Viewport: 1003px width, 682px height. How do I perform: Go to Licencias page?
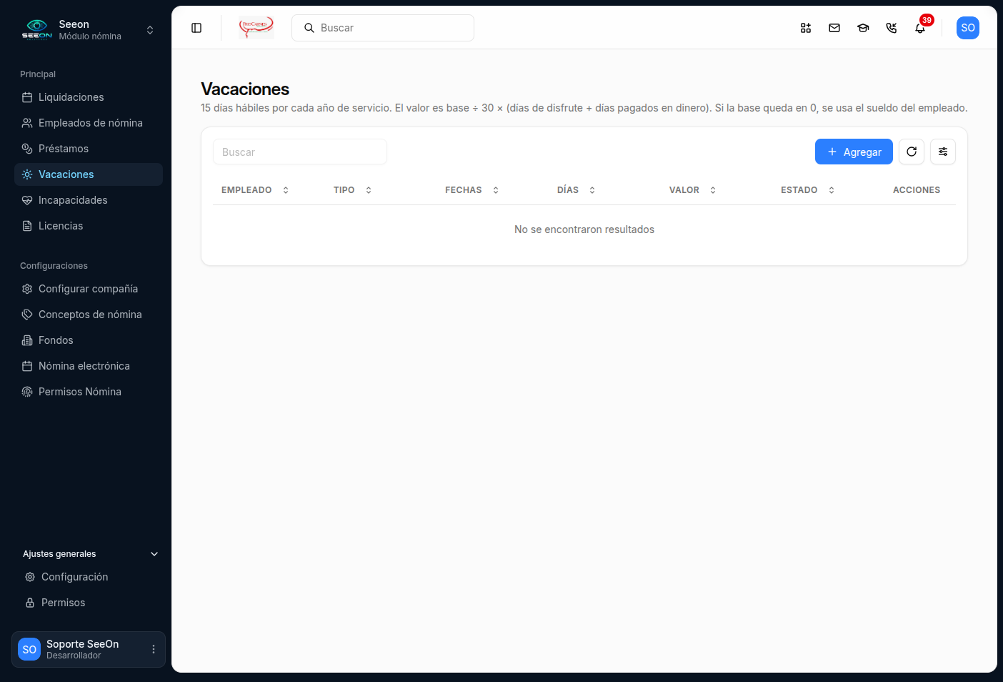point(89,226)
